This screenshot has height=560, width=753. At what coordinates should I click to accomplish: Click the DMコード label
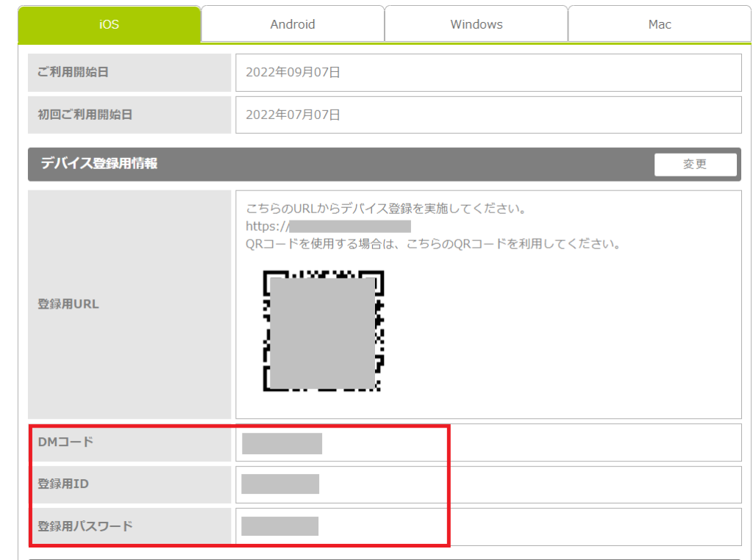65,442
